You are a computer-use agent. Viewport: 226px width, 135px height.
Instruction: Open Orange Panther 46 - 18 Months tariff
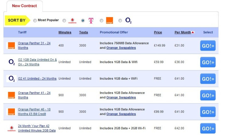(34, 112)
